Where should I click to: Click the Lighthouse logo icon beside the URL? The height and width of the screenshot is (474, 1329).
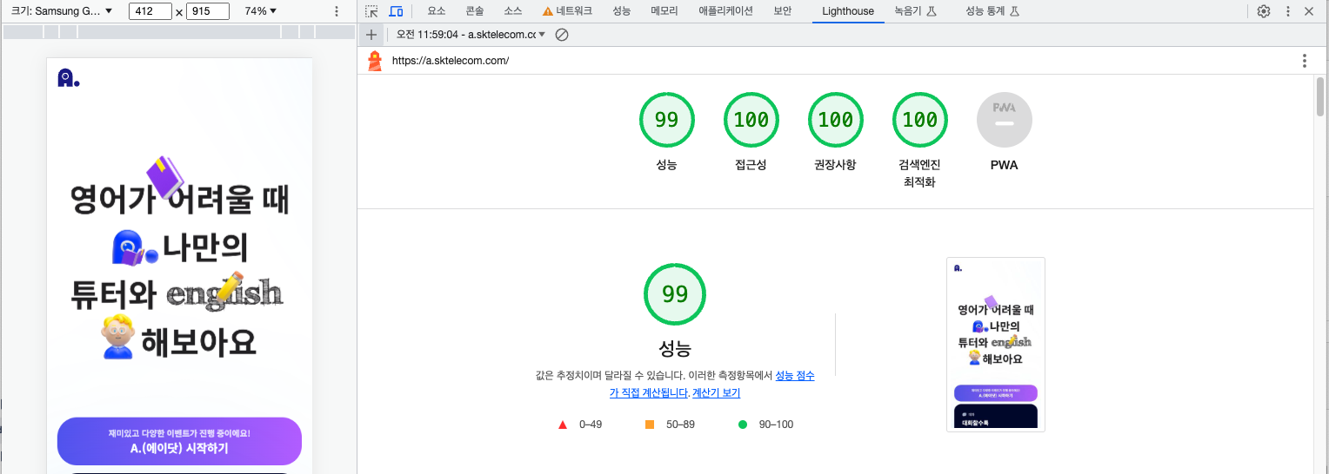coord(375,61)
